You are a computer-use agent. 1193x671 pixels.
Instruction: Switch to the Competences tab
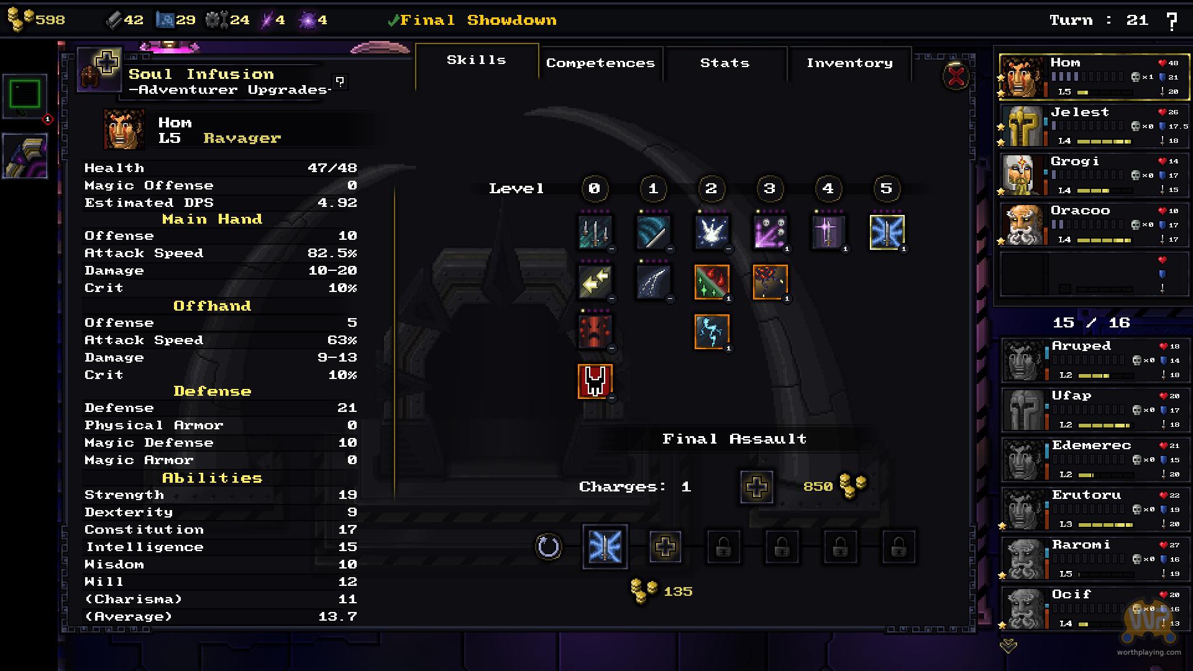tap(600, 63)
